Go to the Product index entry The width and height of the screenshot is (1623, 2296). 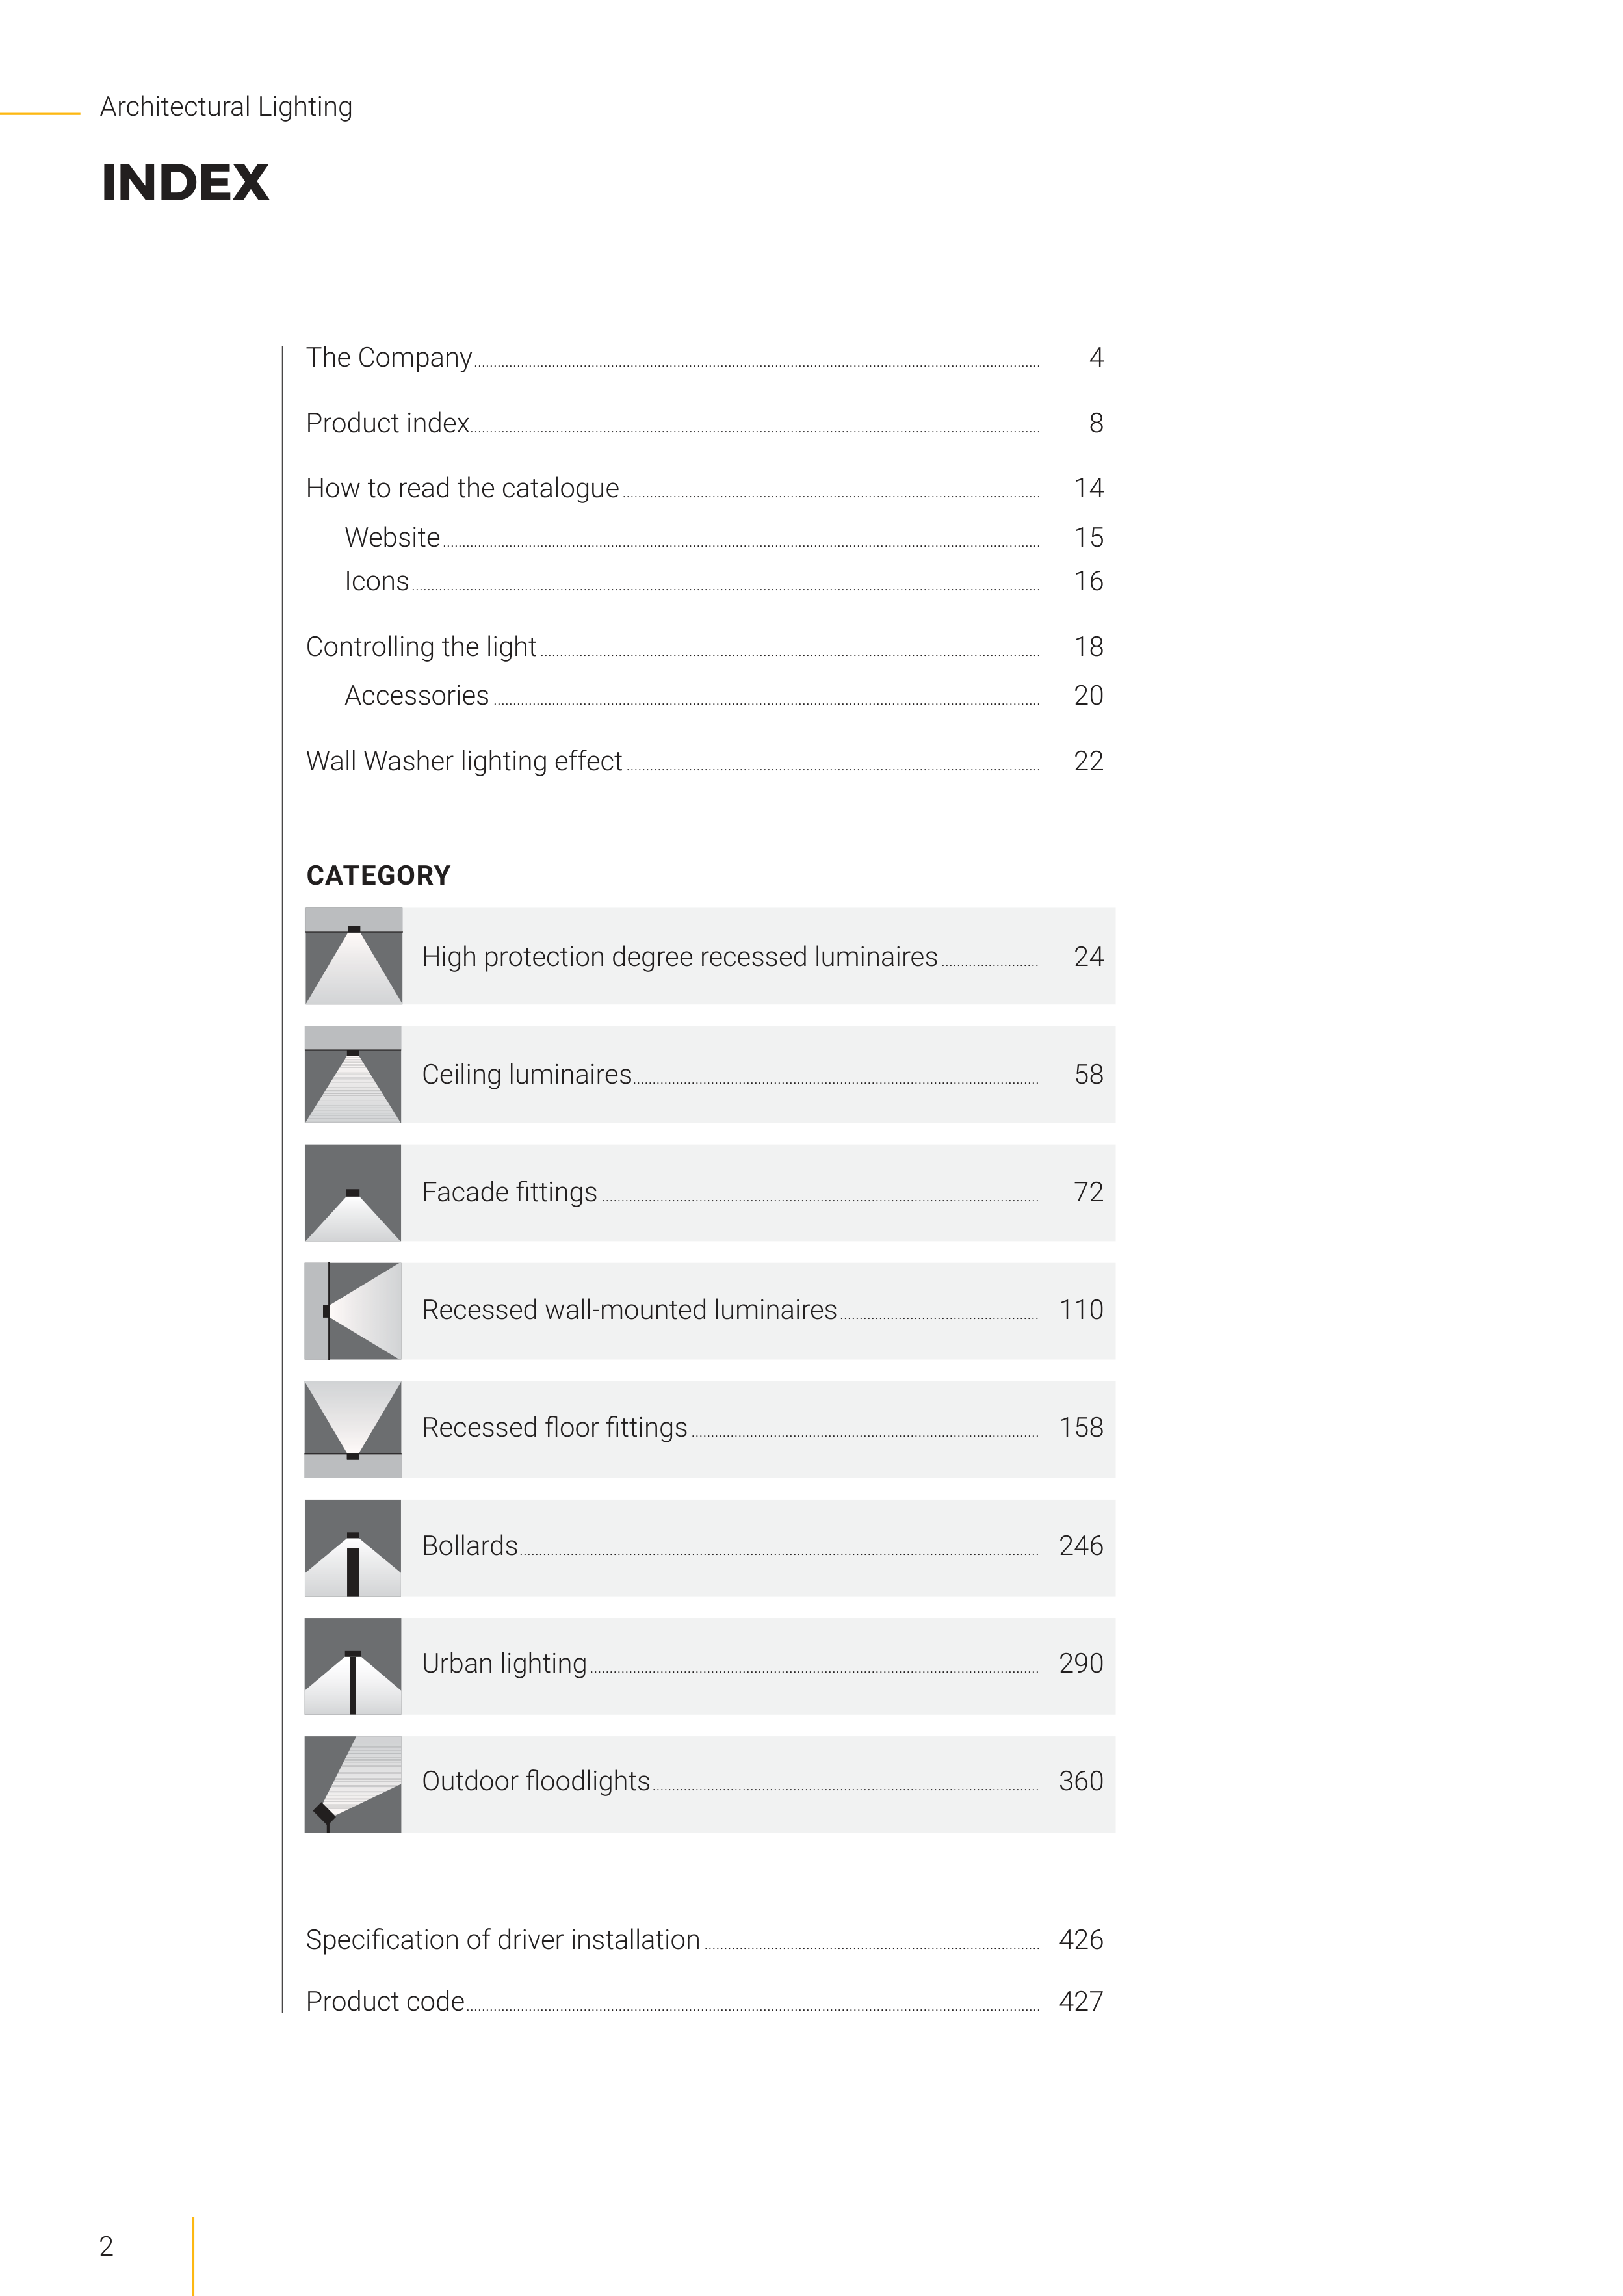388,424
